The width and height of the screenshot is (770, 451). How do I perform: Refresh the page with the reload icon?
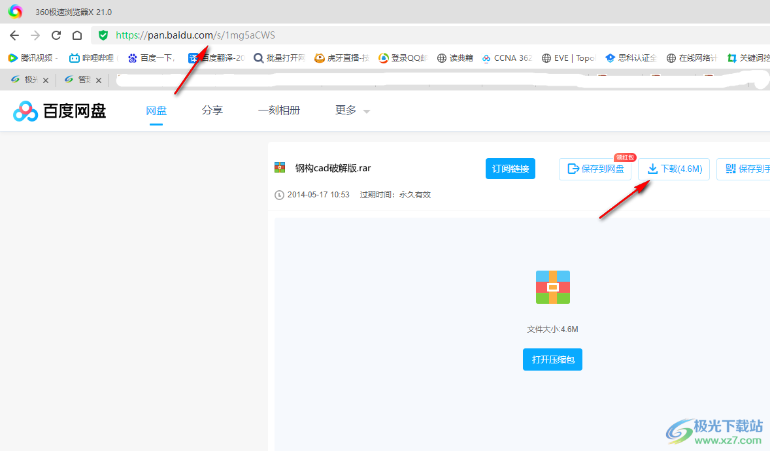point(56,35)
